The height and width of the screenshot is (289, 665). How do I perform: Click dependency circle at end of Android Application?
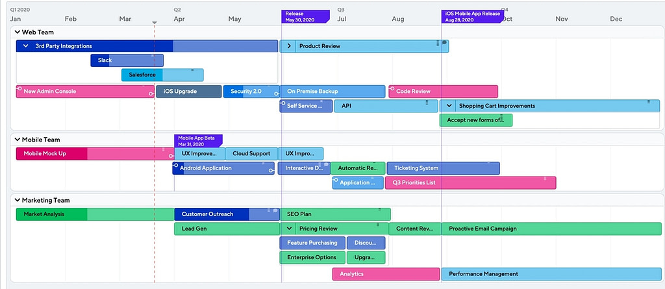(x=271, y=171)
